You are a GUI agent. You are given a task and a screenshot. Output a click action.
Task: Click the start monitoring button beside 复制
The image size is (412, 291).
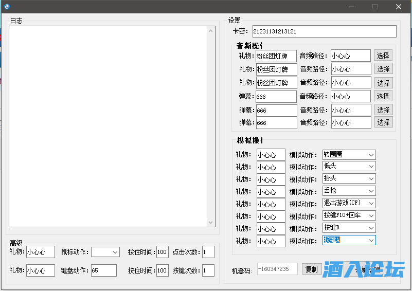coord(366,269)
